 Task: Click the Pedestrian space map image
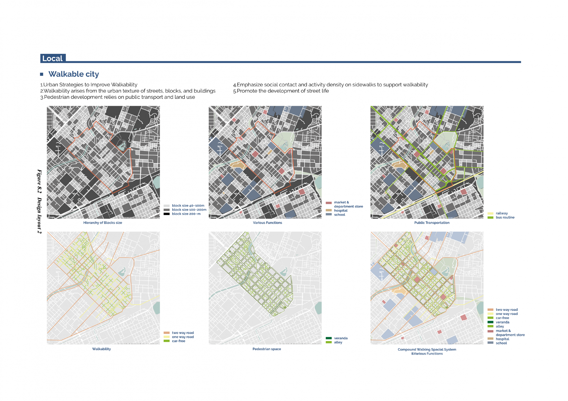(x=265, y=288)
